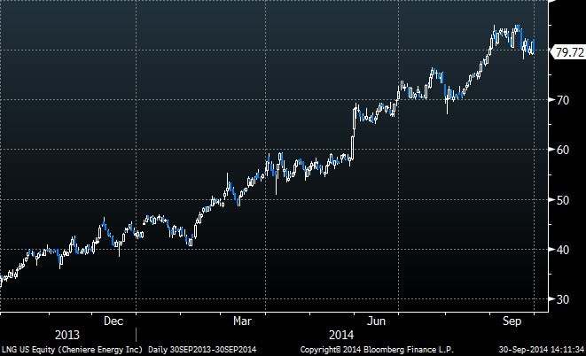
Task: Click the Dec month label
Action: click(113, 321)
